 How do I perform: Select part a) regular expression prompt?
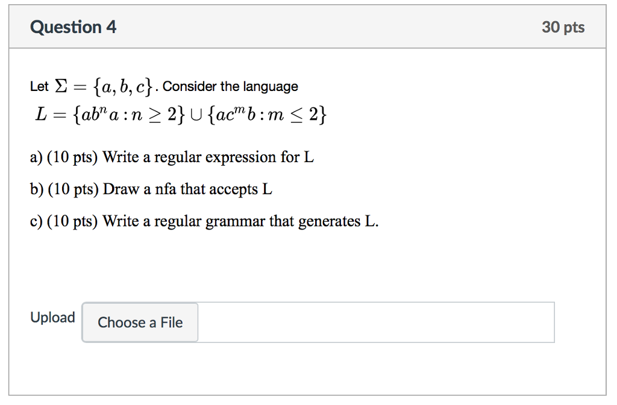coord(172,157)
